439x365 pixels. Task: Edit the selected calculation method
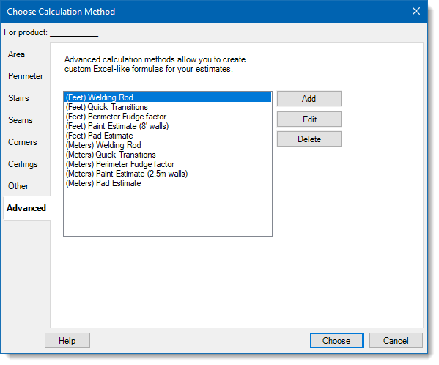point(309,119)
